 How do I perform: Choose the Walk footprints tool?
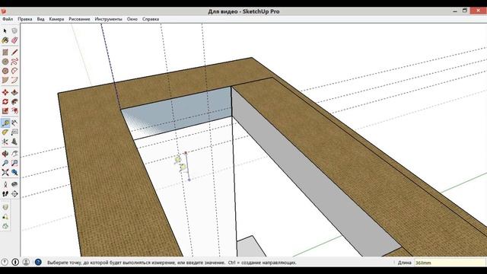pyautogui.click(x=5, y=194)
